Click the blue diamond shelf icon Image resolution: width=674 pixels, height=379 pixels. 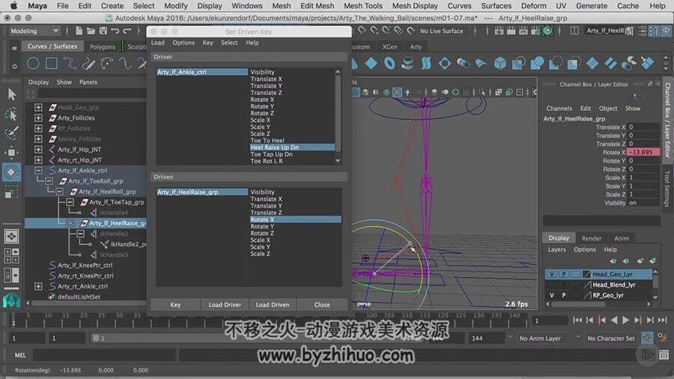click(x=371, y=64)
